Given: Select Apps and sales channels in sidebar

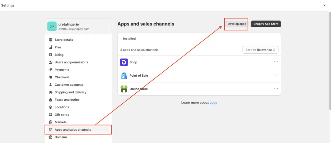Looking at the screenshot, I should [x=78, y=130].
